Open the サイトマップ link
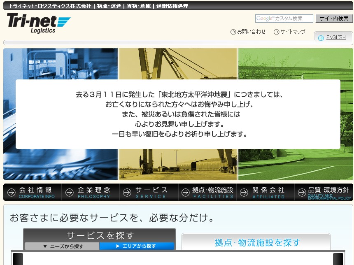This screenshot has height=265, width=354. 293,32
